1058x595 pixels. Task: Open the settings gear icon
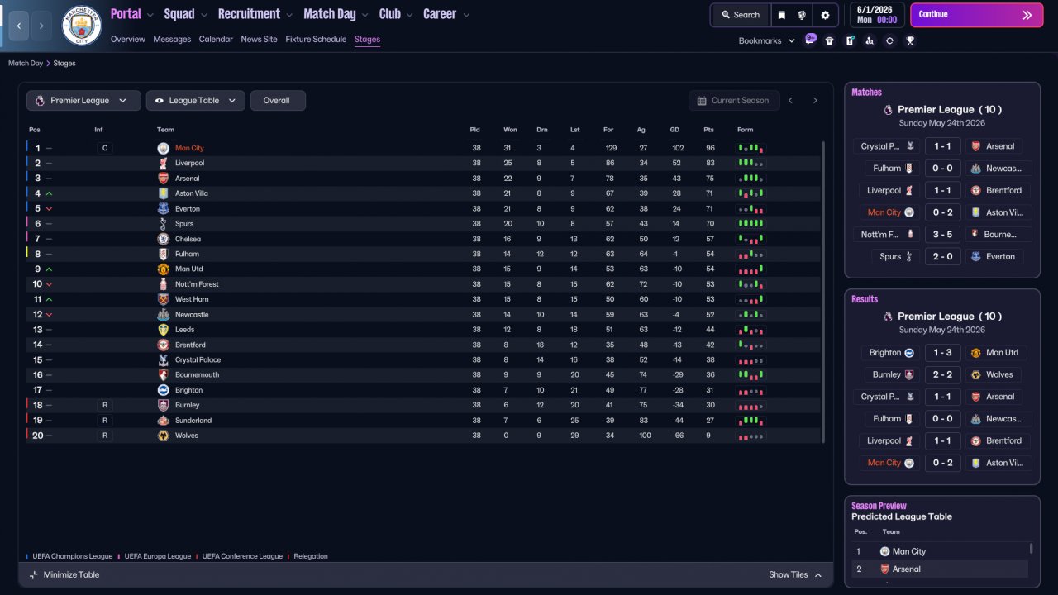point(825,15)
